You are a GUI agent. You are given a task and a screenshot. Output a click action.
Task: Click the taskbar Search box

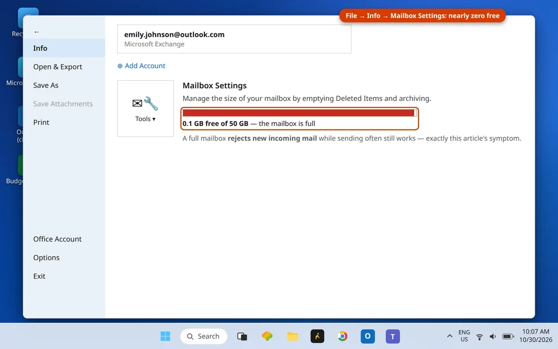coord(204,336)
